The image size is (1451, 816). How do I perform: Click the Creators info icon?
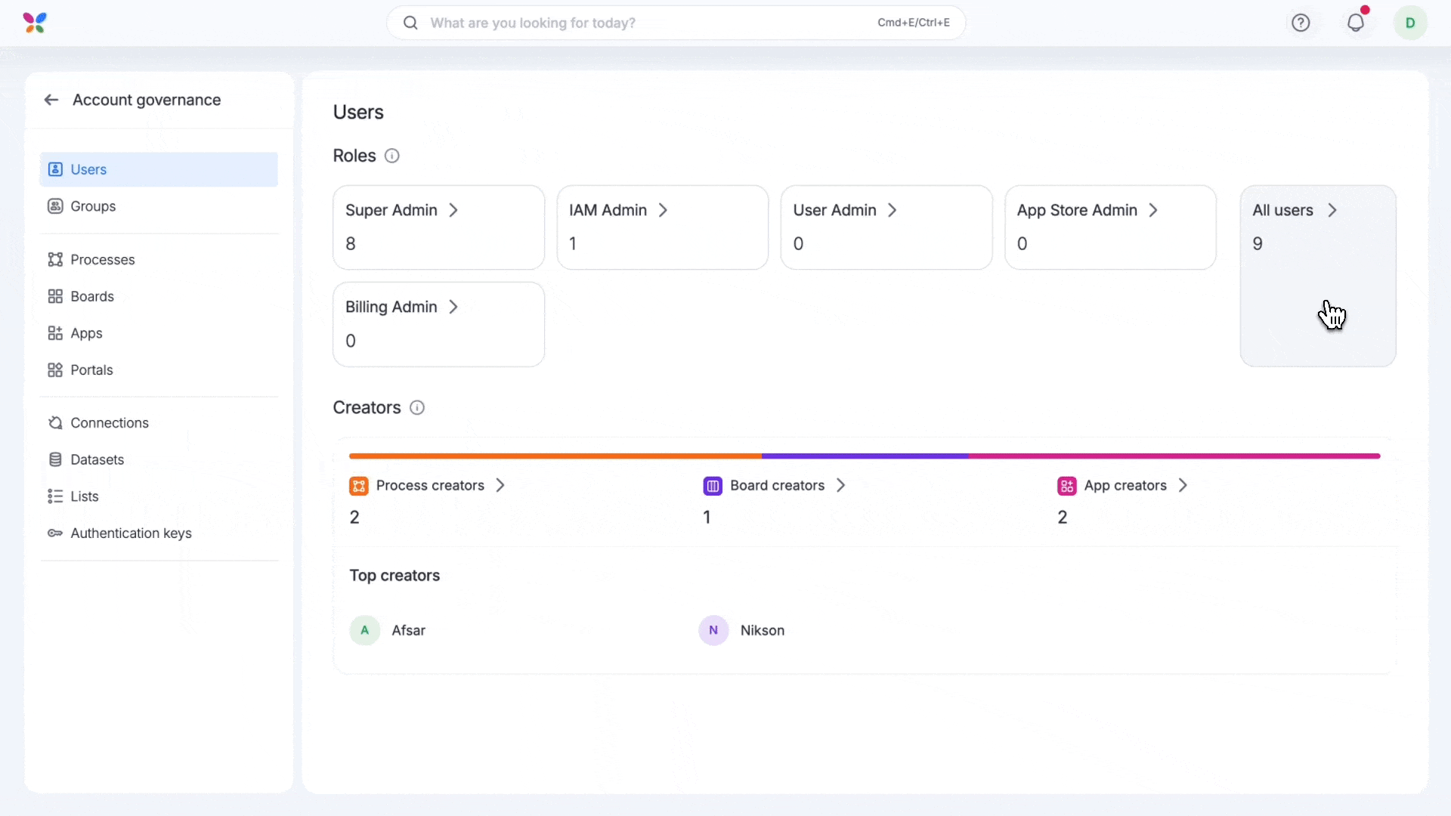click(x=417, y=408)
